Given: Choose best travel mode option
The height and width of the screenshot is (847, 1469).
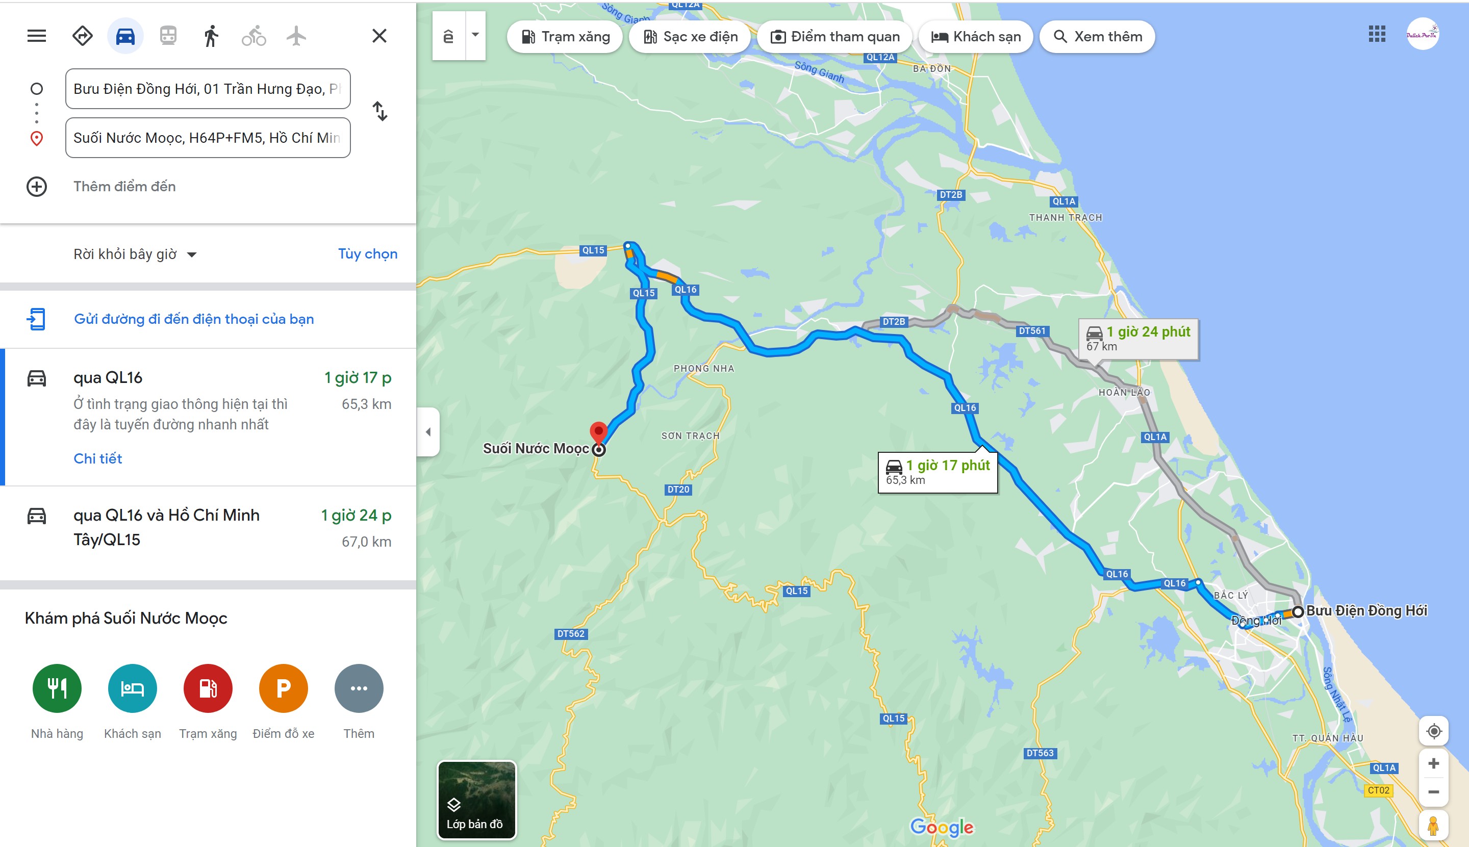Looking at the screenshot, I should coord(82,36).
